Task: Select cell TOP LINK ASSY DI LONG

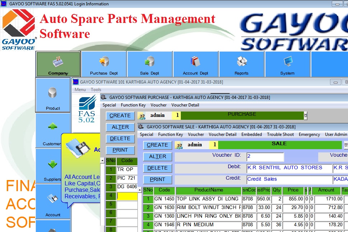Action: point(209,199)
